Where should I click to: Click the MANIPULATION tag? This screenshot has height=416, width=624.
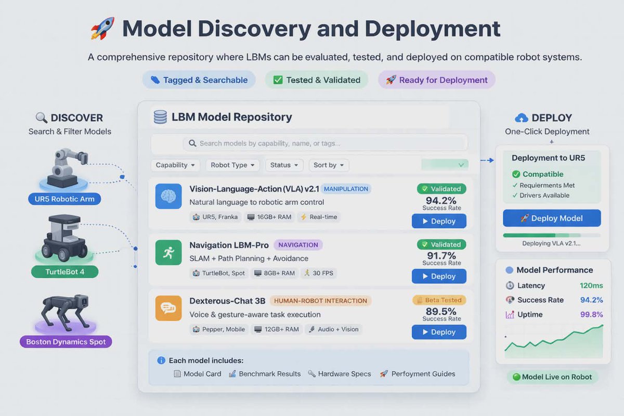click(x=346, y=189)
